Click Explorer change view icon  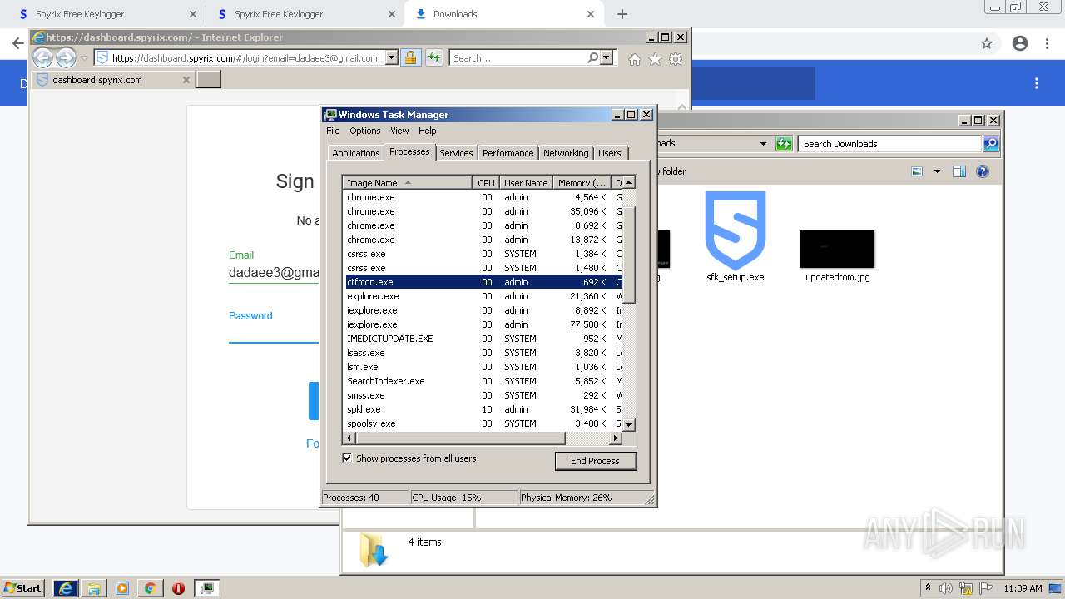point(917,171)
